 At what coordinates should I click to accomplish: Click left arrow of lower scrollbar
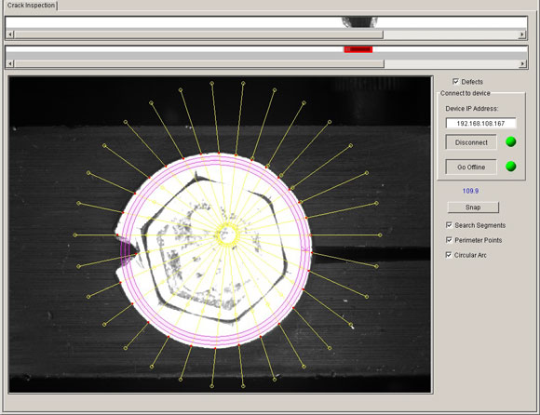pos(10,63)
